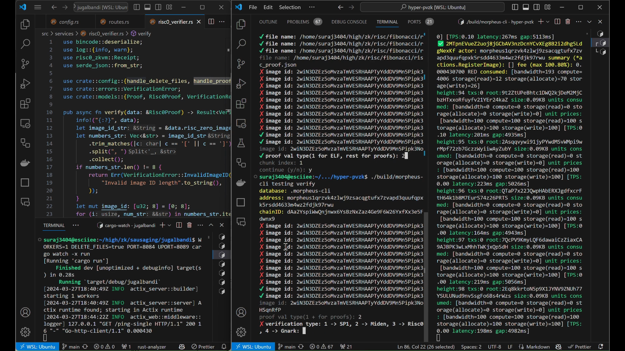Toggle primary side bar in hyper-pvzk title bar

pyautogui.click(x=515, y=7)
